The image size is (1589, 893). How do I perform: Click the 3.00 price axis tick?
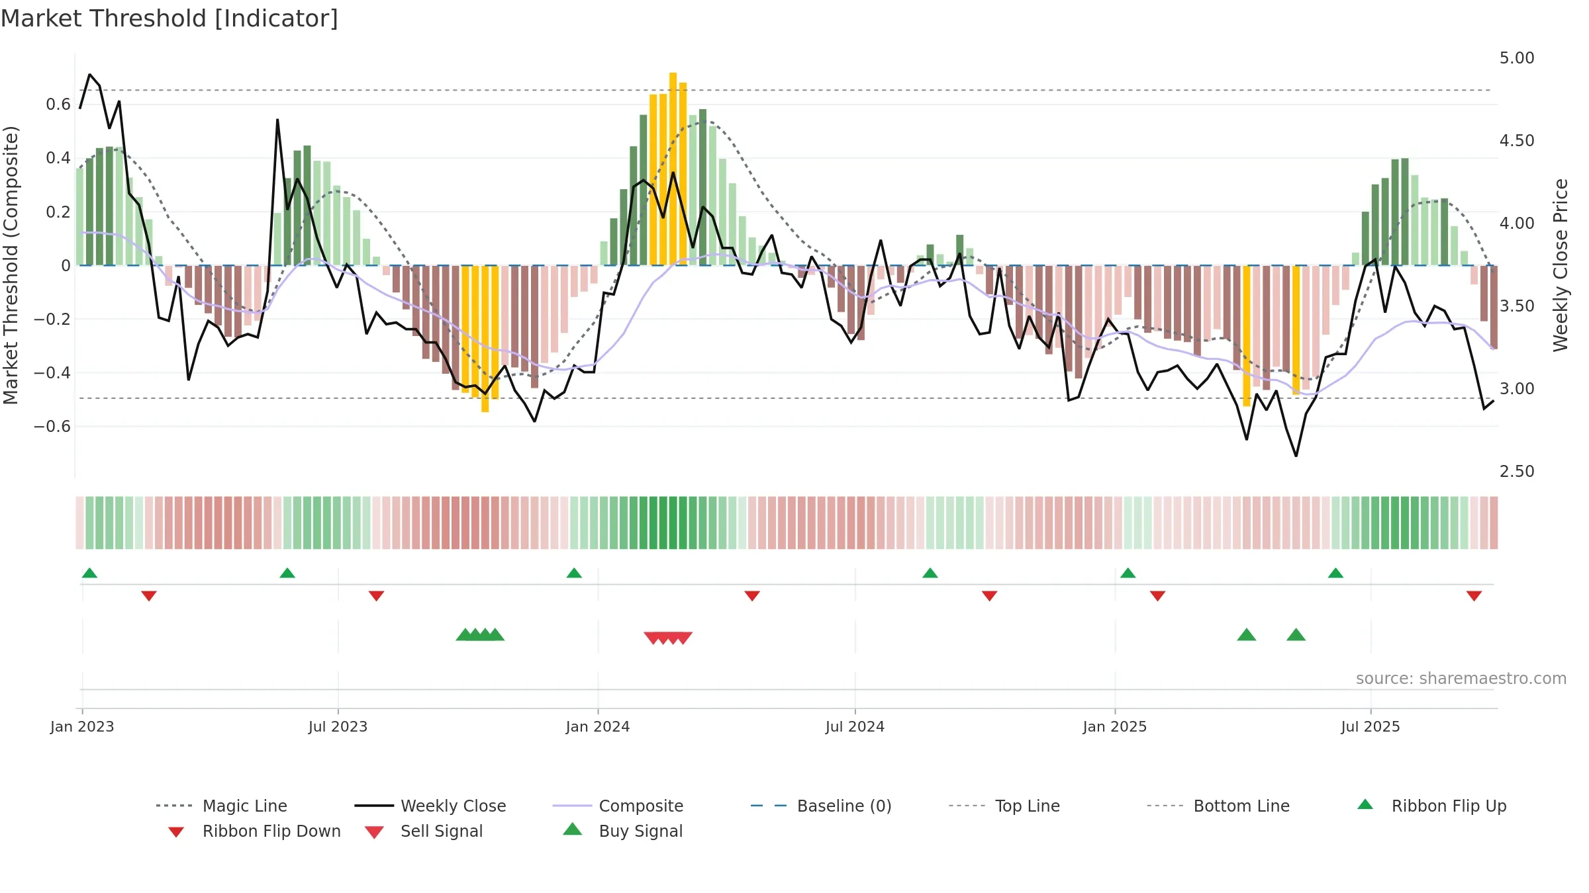coord(1517,389)
